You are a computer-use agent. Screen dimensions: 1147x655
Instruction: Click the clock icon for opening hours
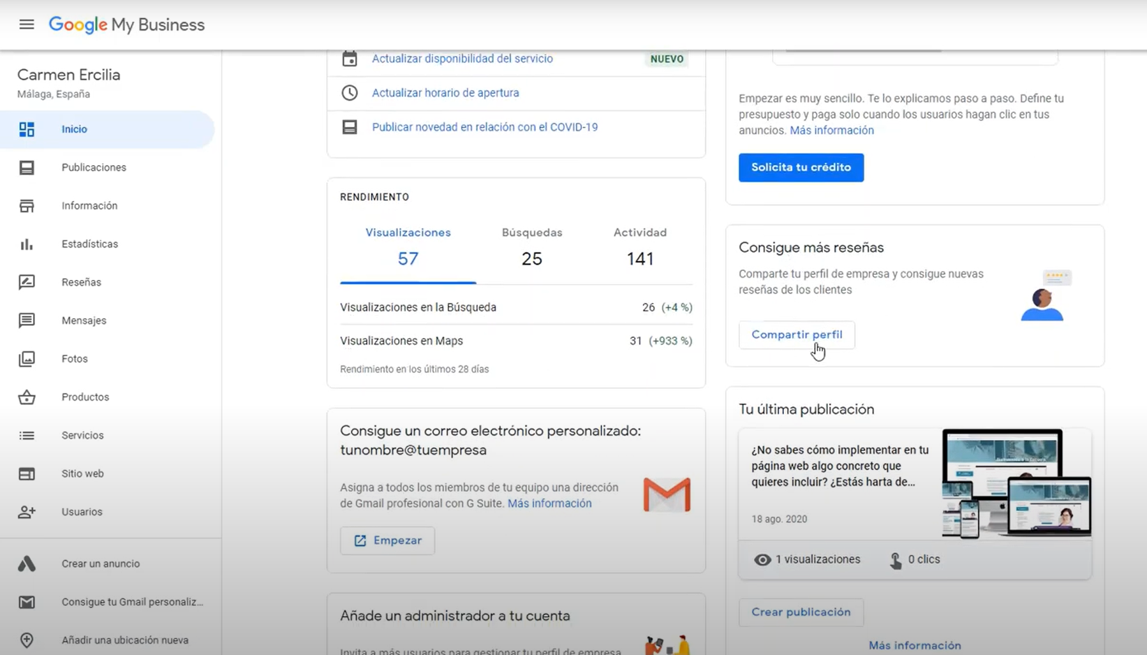350,92
